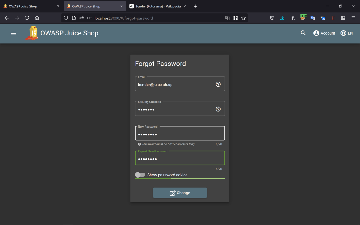Open the Account menu
This screenshot has height=225, width=360.
point(324,33)
